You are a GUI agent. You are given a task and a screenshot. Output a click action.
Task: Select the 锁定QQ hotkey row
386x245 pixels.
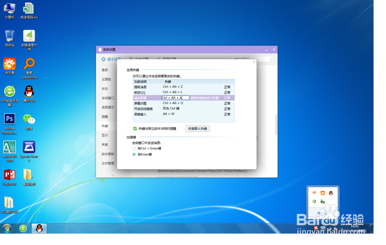184,92
